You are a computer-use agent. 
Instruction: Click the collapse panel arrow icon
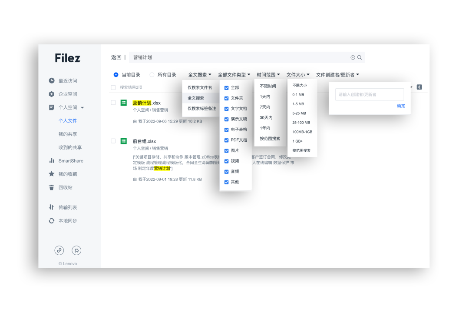pyautogui.click(x=419, y=87)
